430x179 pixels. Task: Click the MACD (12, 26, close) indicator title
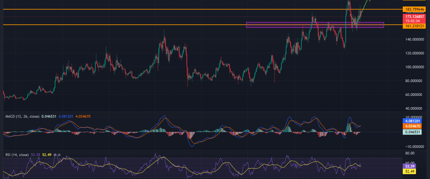point(21,117)
